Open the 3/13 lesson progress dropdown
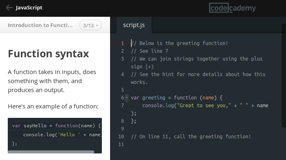286x160 pixels. click(x=91, y=25)
